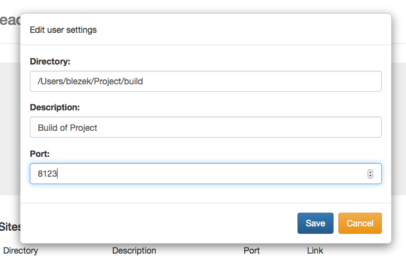Select the Port column header
The image size is (406, 266).
[252, 250]
